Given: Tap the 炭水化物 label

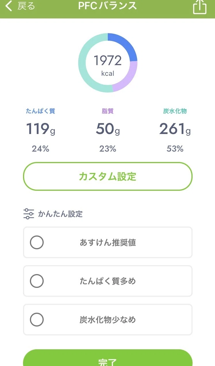Looking at the screenshot, I should click(x=175, y=111).
